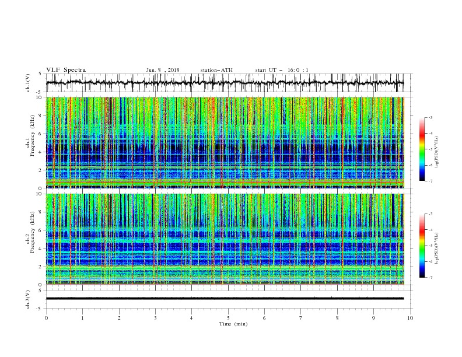Click the "ch.3(V)" axis label
Screen dimensions: 462x357
(28, 299)
